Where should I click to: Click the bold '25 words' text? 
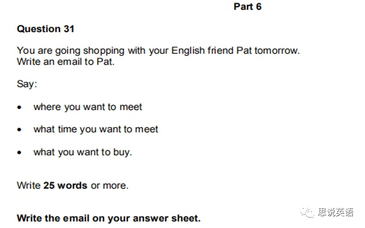(65, 185)
